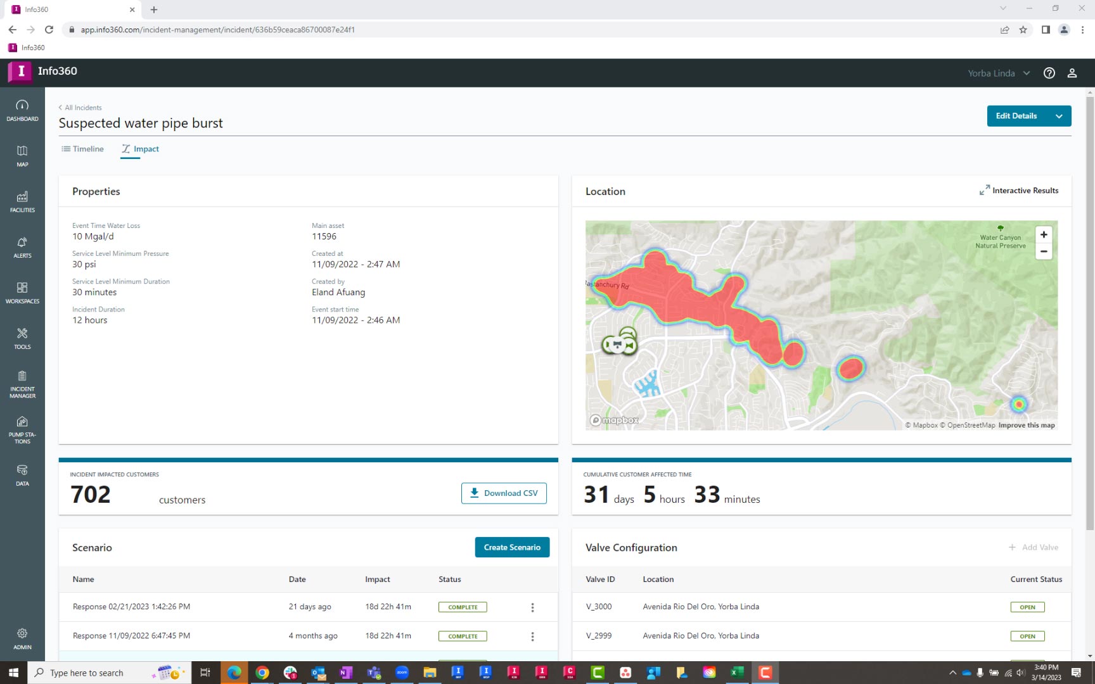Zoom out on the location map
This screenshot has width=1095, height=684.
[1043, 251]
